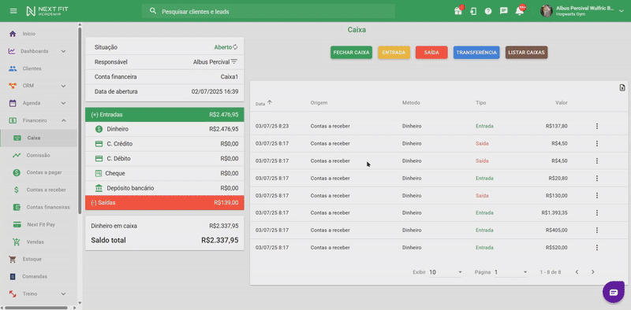Click the red SAÍDA button

point(431,53)
